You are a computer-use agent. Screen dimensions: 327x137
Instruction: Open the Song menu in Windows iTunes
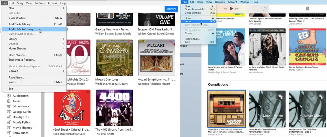20,3
